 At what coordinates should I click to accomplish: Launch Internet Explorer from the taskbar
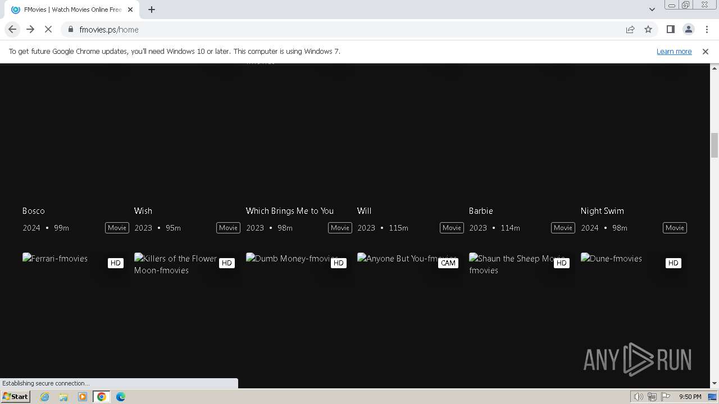click(45, 397)
